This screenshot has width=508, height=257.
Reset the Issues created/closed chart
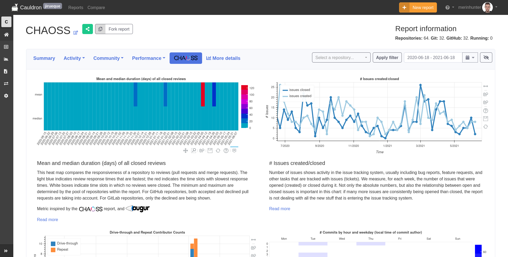pyautogui.click(x=486, y=127)
